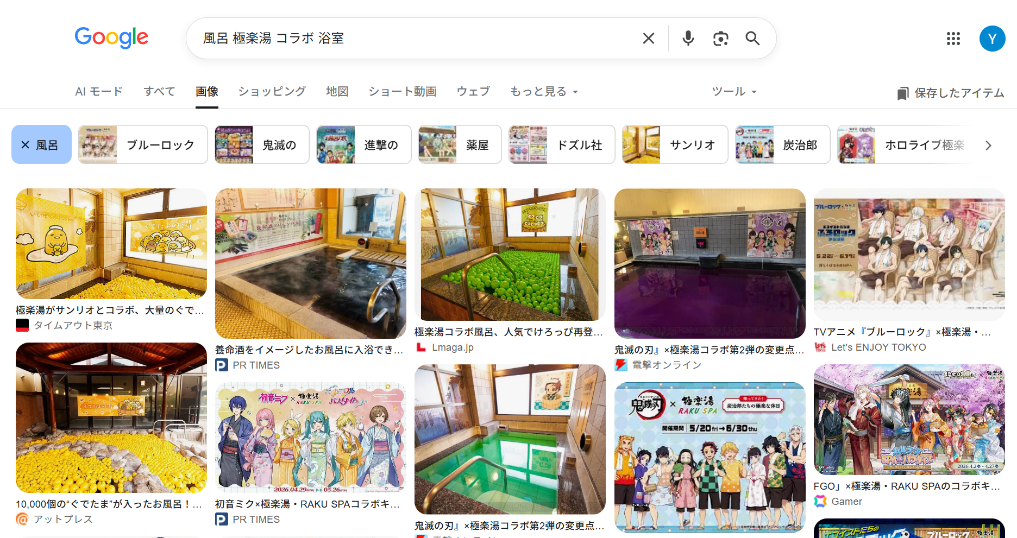Open yellow Gudetama ball pool thumbnail
Viewport: 1017px width, 538px height.
point(111,417)
